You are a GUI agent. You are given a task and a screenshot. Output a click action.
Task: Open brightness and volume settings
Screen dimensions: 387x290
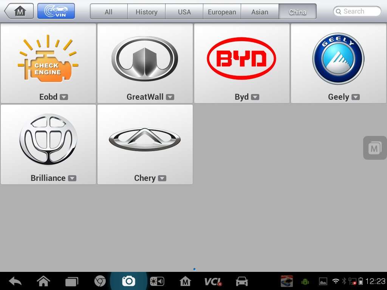coord(157,281)
